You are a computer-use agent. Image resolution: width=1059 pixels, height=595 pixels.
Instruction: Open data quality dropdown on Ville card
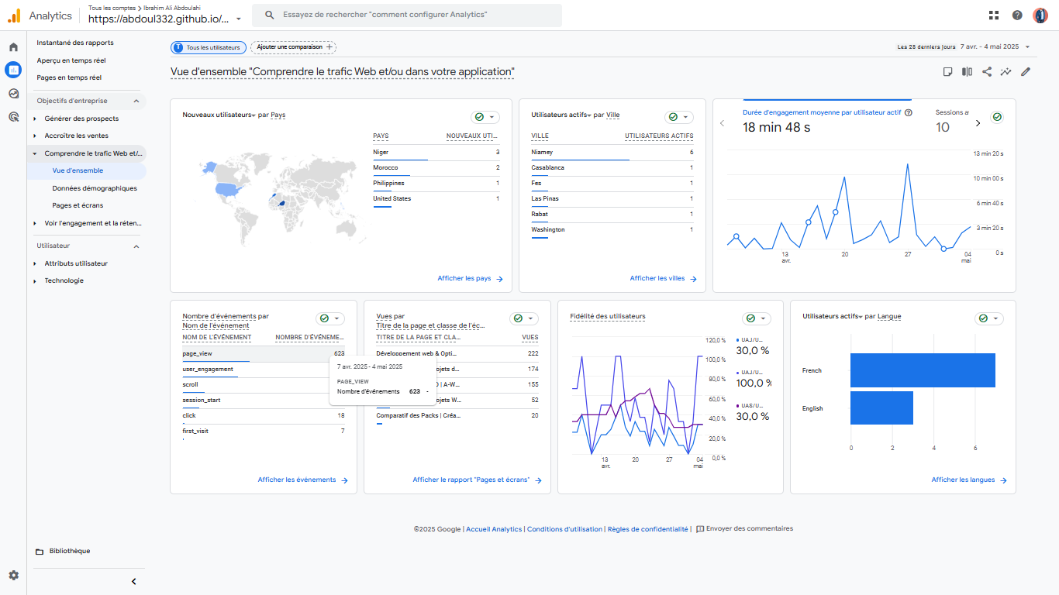679,117
